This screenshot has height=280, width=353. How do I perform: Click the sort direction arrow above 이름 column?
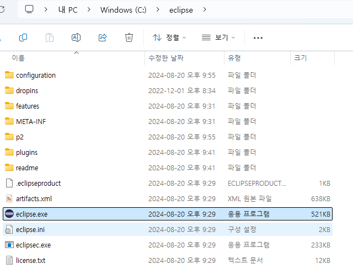coord(76,52)
